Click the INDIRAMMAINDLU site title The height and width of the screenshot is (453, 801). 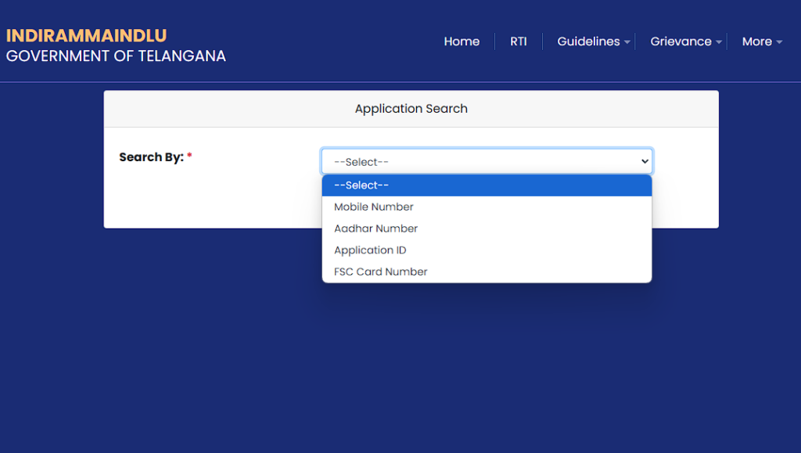[x=86, y=36]
